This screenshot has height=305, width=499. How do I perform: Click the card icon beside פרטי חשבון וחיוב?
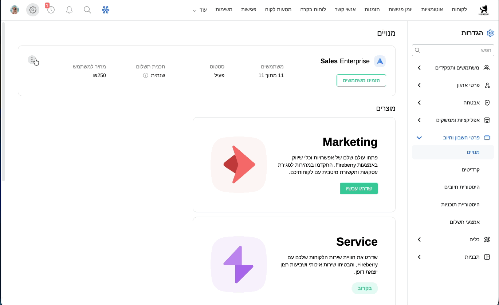tap(487, 138)
